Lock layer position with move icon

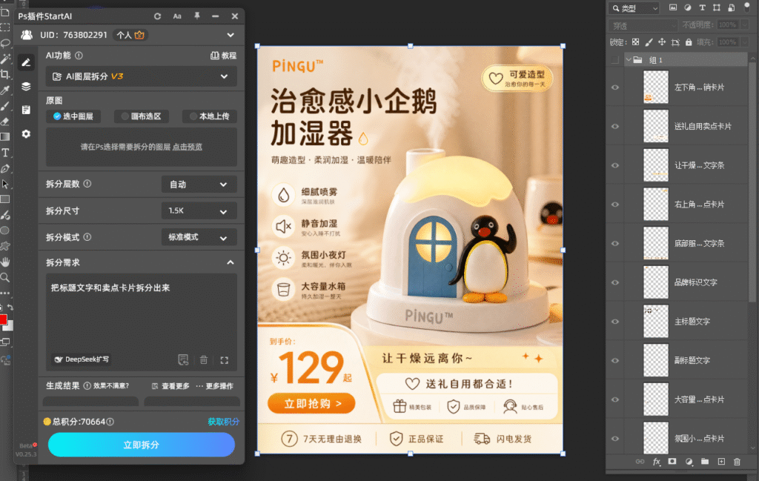coord(662,42)
